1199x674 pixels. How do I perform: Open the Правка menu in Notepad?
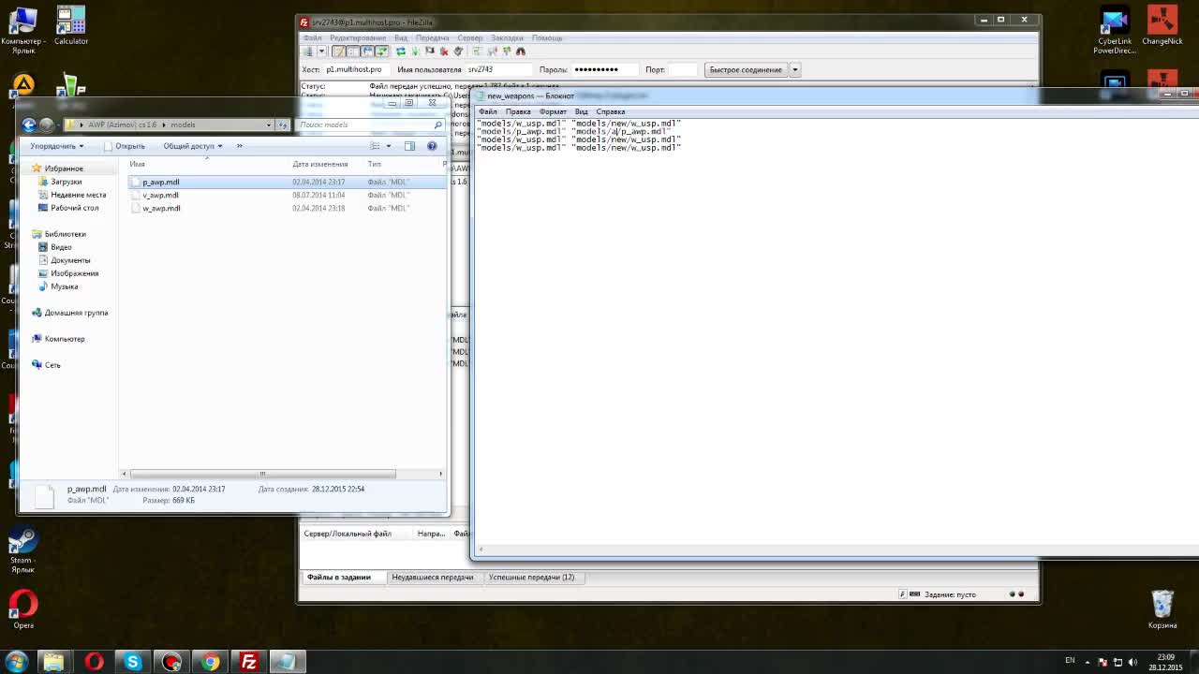[518, 111]
